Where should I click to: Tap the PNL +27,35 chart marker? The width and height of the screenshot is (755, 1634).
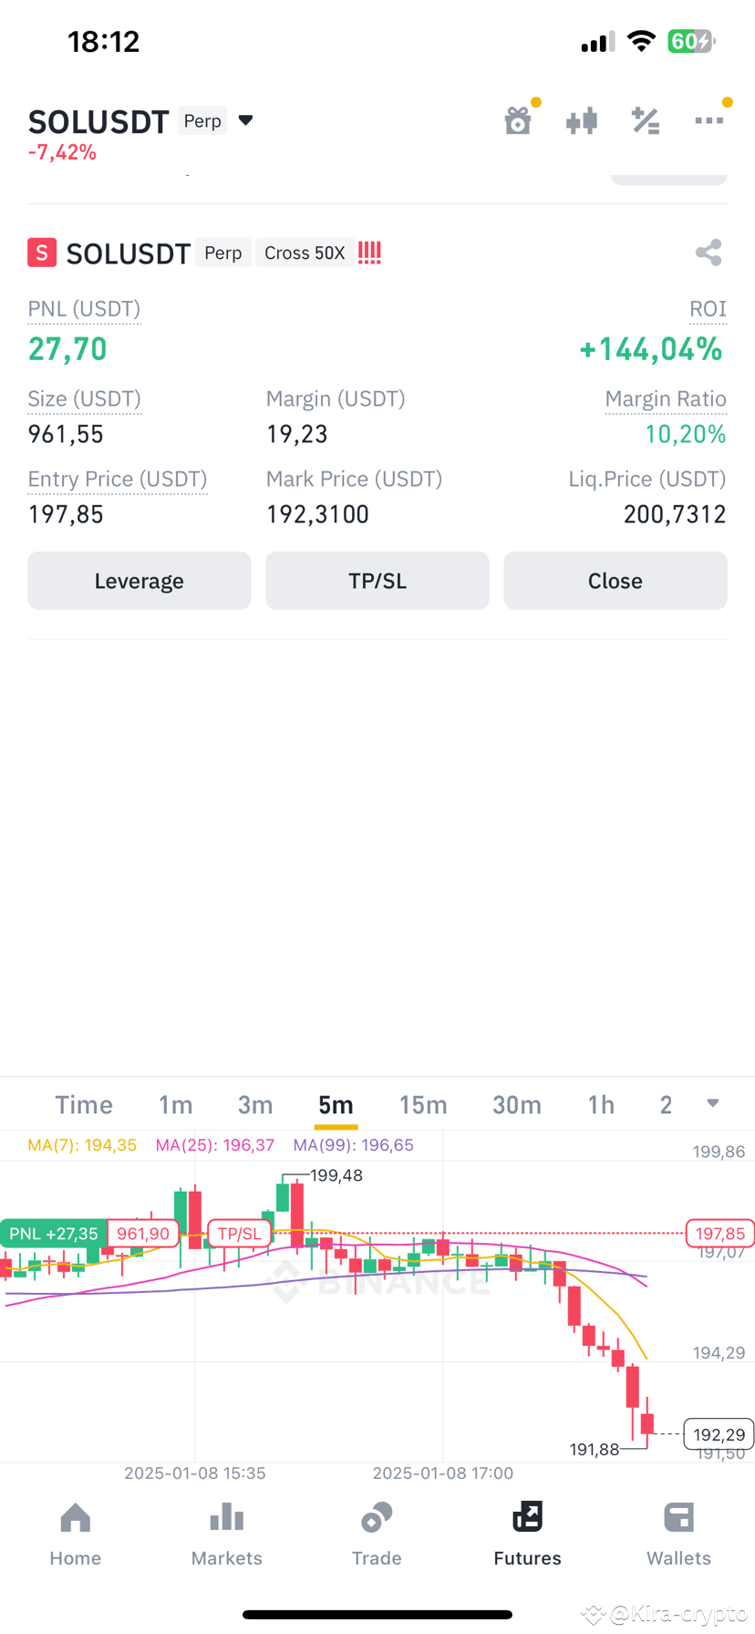click(x=54, y=1234)
